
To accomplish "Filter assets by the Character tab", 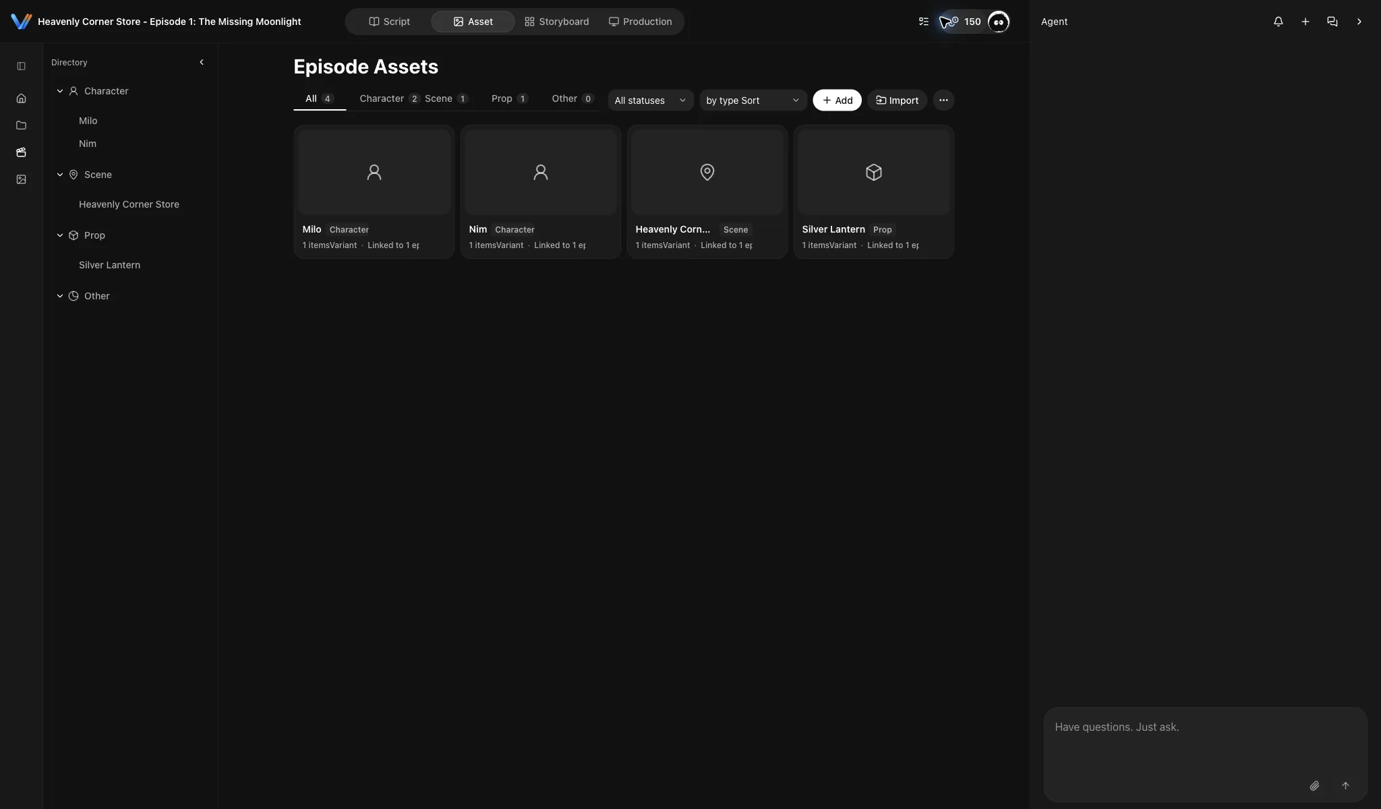I will (389, 98).
